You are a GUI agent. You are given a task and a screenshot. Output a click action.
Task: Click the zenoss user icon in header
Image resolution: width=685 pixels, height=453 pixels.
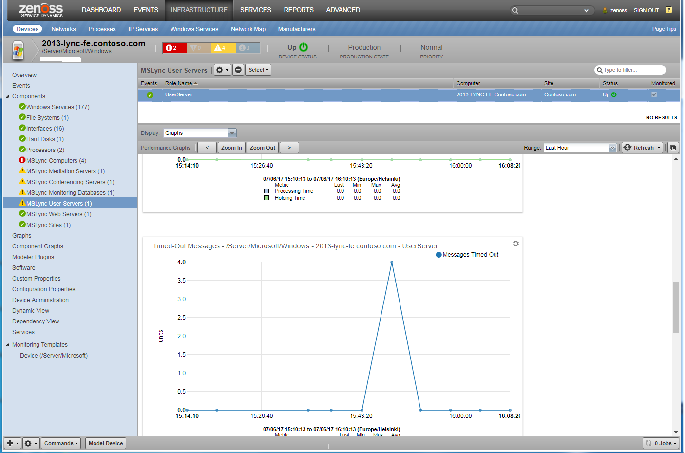click(605, 10)
